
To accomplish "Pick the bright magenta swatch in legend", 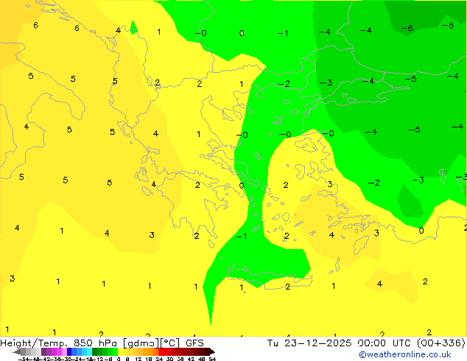I will coord(59,351).
